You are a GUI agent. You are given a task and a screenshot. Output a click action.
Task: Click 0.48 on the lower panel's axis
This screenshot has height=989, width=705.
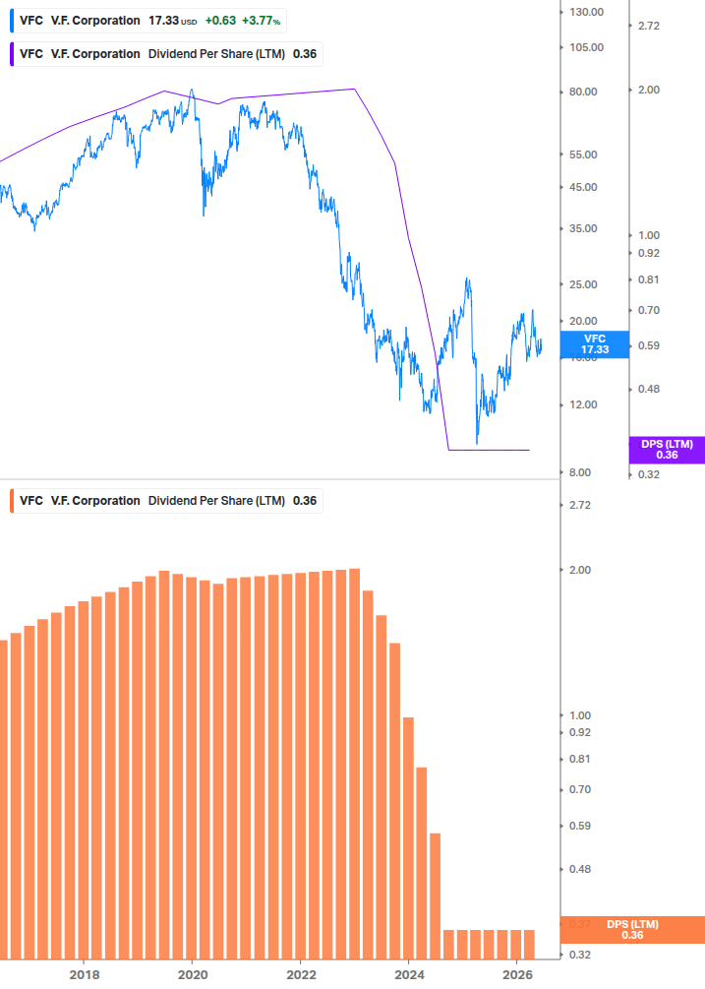point(580,870)
